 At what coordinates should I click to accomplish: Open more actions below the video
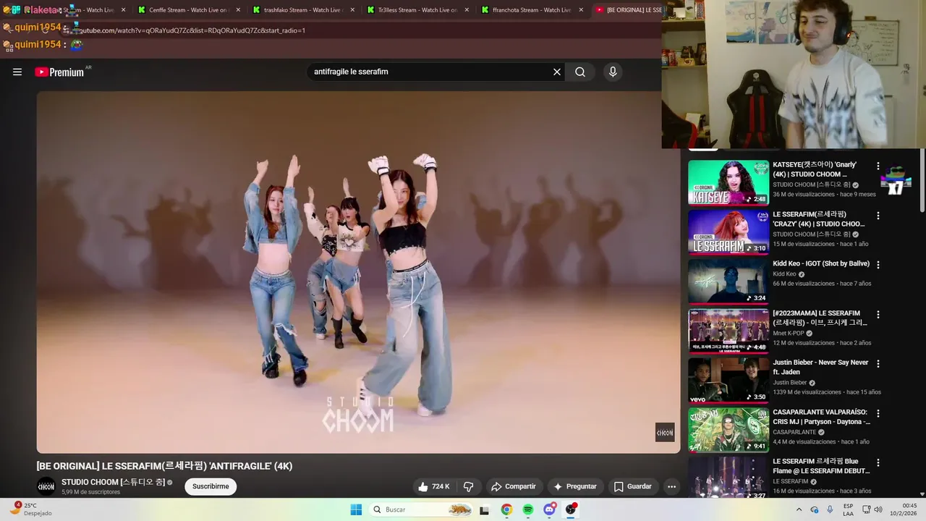coord(671,486)
